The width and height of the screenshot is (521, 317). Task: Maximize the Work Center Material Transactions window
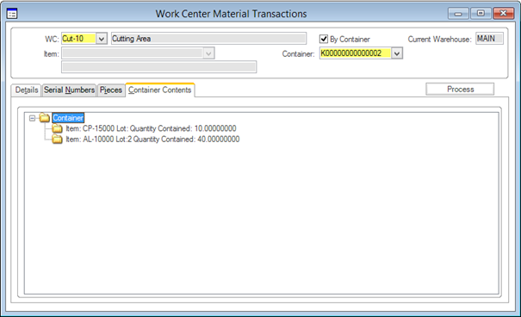point(481,14)
